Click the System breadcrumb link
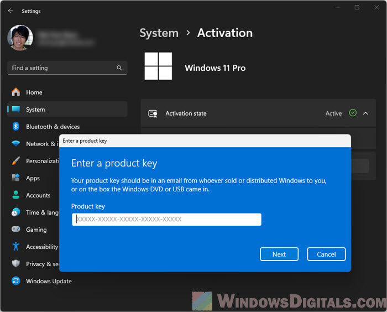387x312 pixels. coord(159,33)
